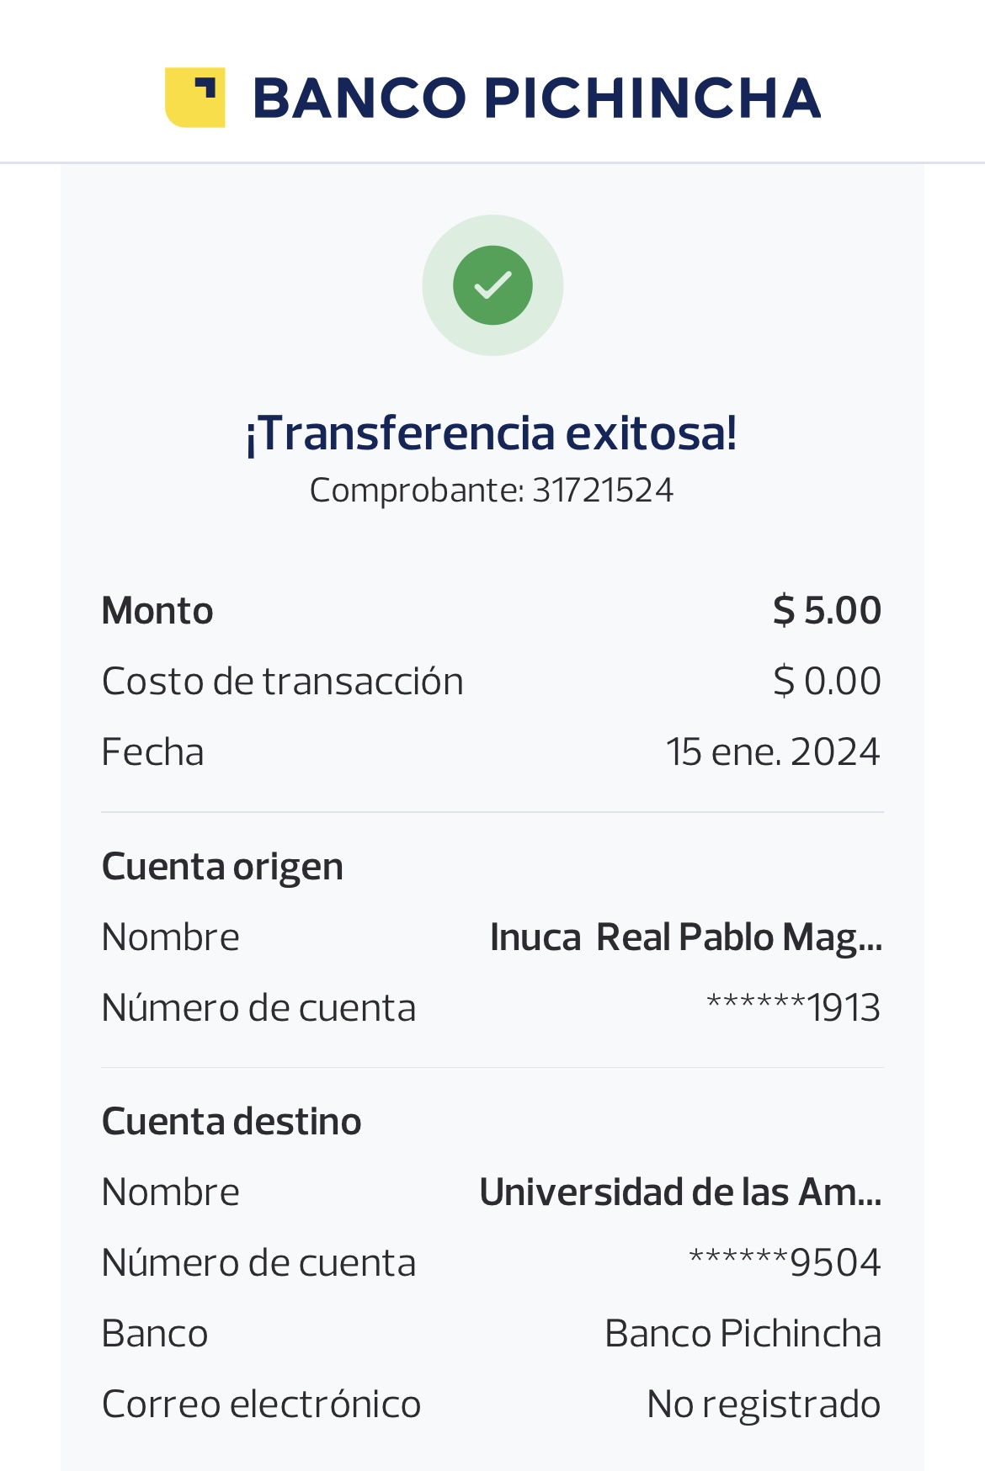Image resolution: width=985 pixels, height=1471 pixels.
Task: Click origin account number ending 1913
Action: click(793, 1007)
